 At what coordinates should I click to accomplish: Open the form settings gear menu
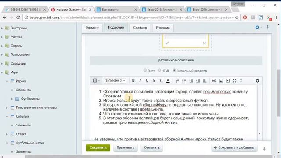point(257,27)
